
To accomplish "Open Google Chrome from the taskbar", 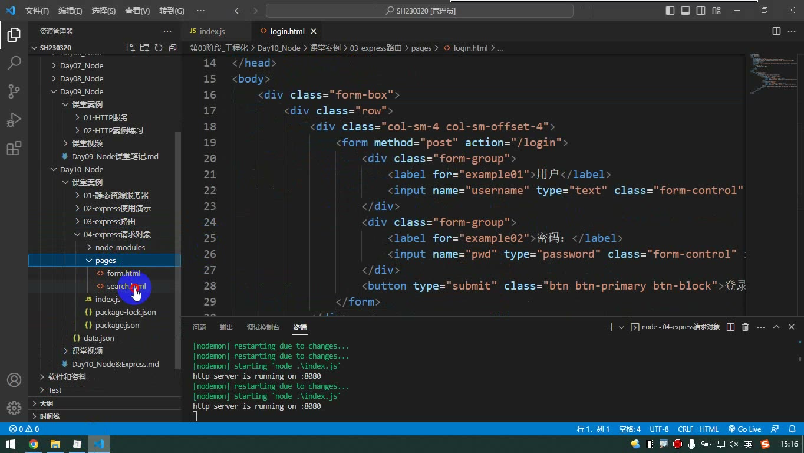I will coord(33,444).
